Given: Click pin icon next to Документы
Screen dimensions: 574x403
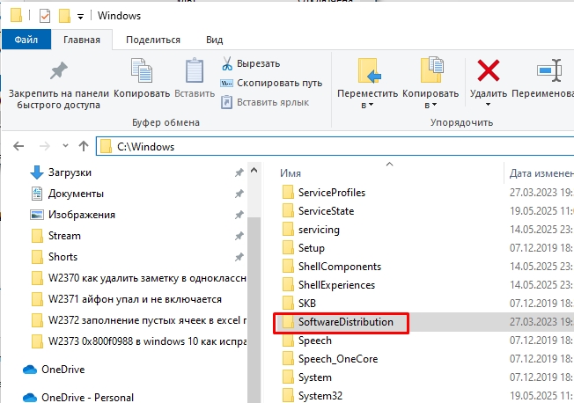Looking at the screenshot, I should coord(239,194).
